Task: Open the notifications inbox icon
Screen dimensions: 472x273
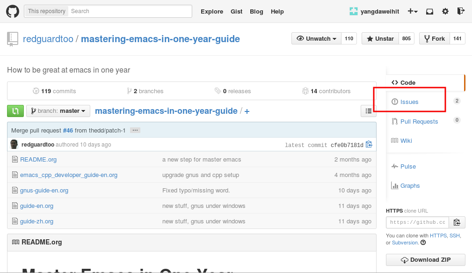Action: 429,11
